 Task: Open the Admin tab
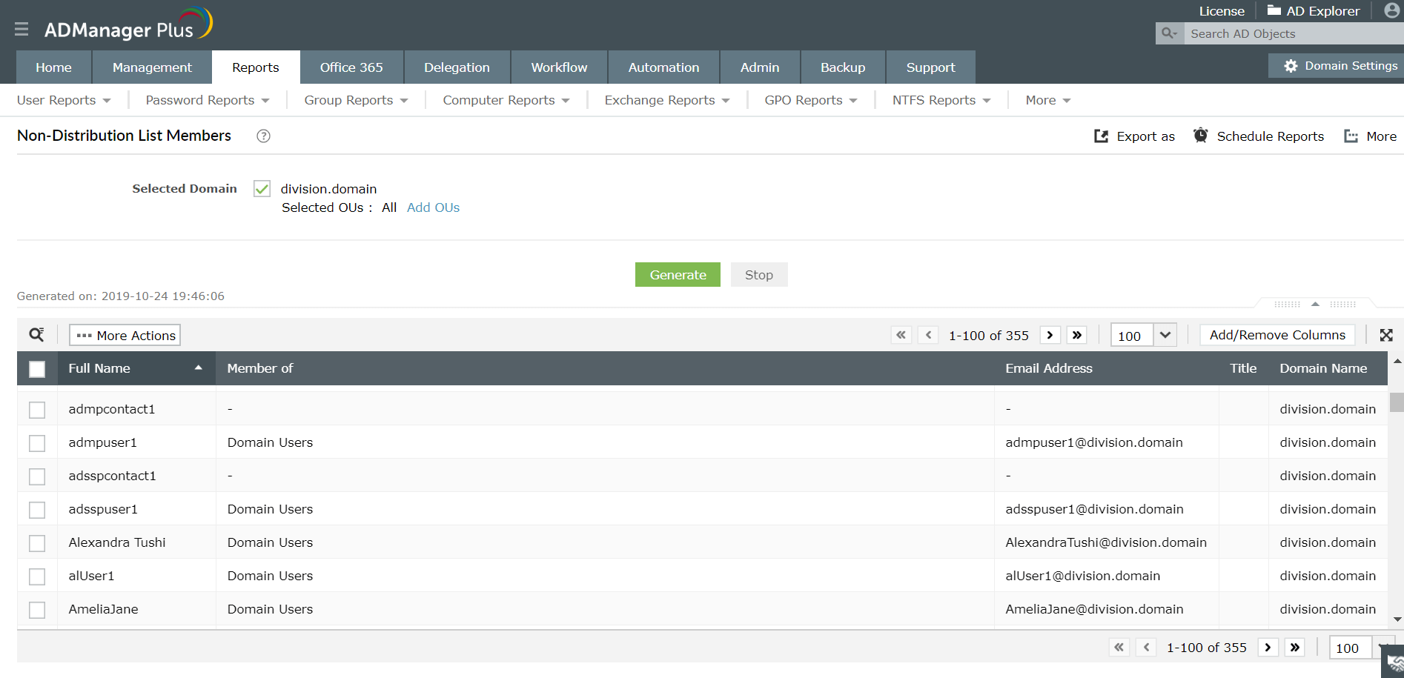point(760,67)
